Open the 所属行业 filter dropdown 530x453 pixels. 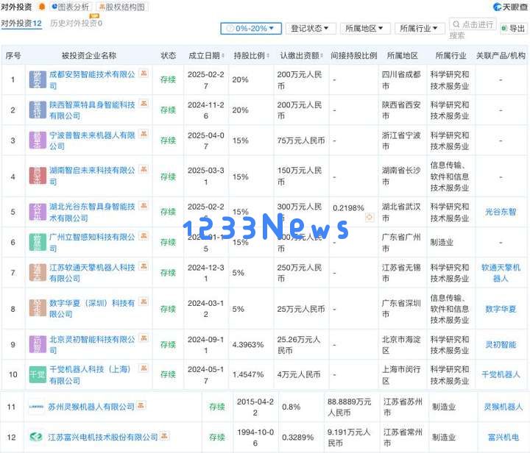tap(419, 29)
